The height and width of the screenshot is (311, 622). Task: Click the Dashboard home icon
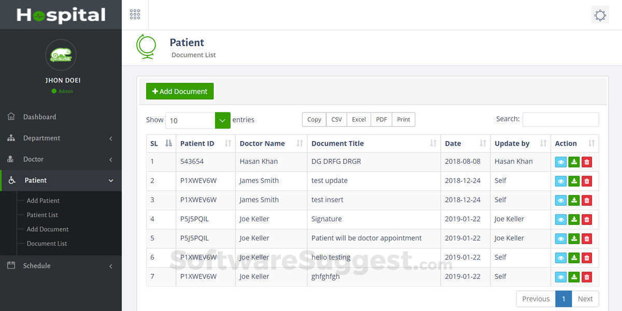11,117
